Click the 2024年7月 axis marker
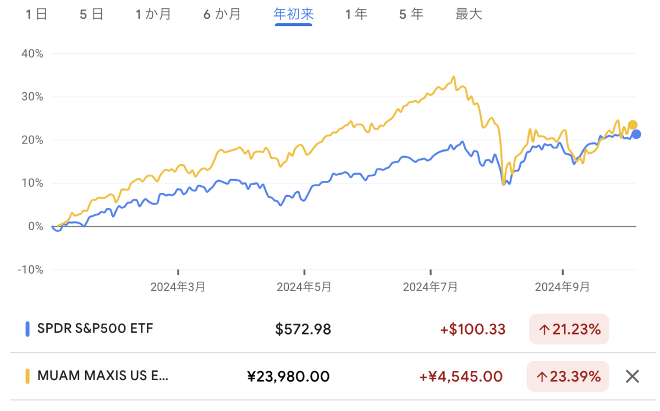Screen dimensions: 660x411 [431, 287]
